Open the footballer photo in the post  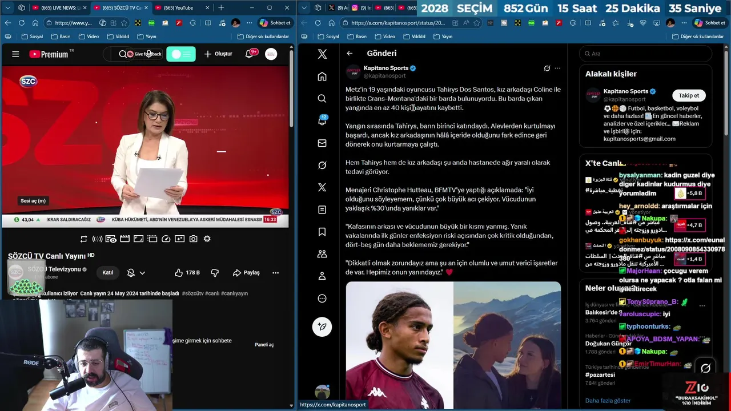click(x=399, y=345)
